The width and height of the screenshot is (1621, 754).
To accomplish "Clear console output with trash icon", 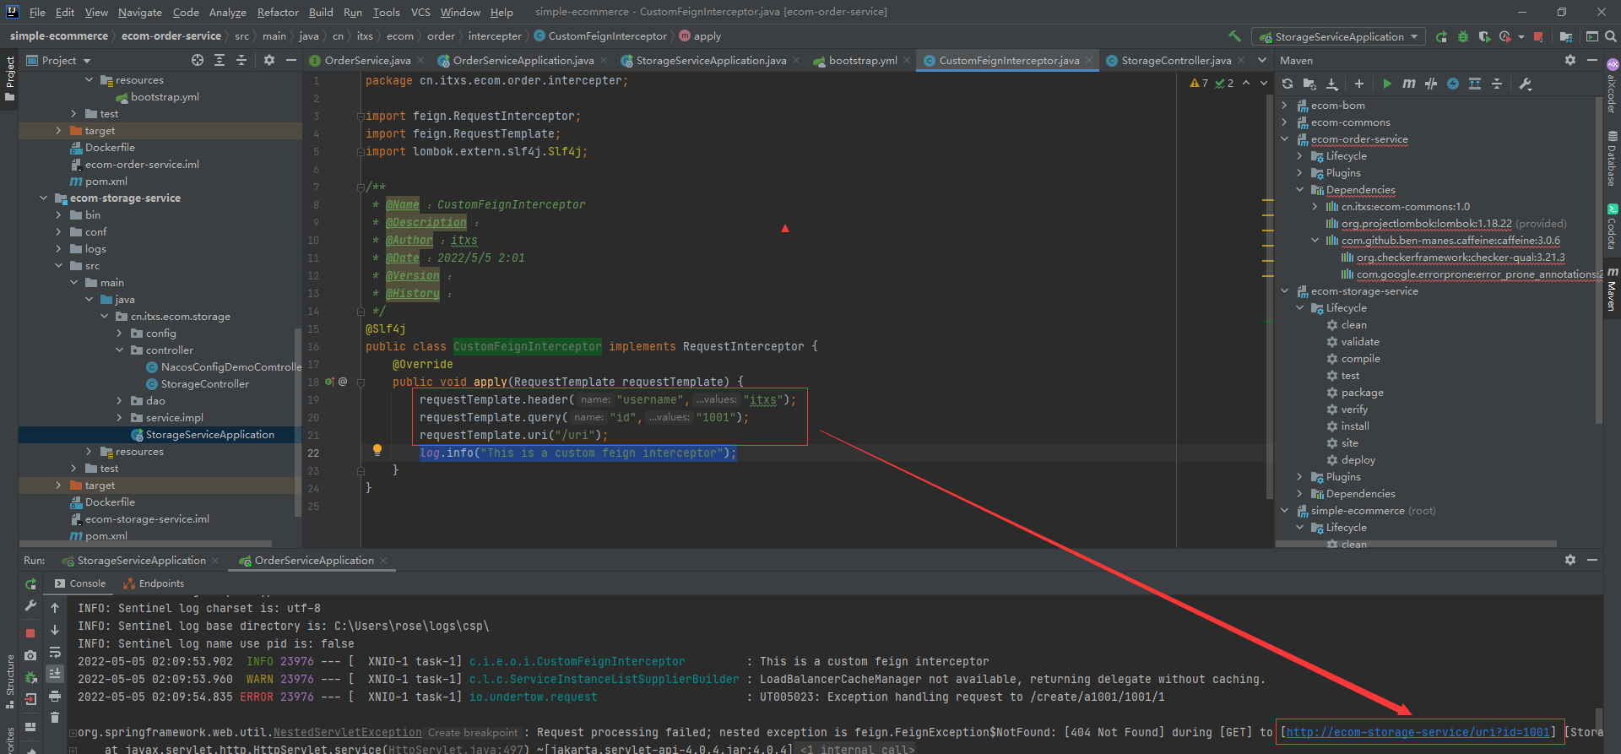I will [55, 717].
